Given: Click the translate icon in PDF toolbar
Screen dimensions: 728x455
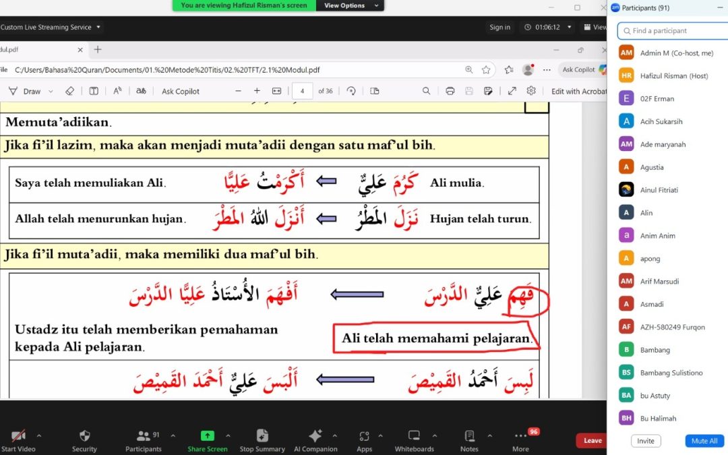Looking at the screenshot, I should point(141,91).
